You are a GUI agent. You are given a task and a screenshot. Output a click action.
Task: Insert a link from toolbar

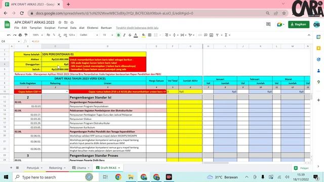coord(200,35)
